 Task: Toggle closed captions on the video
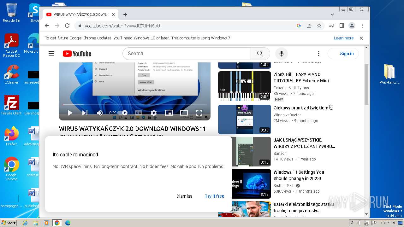coord(138,113)
